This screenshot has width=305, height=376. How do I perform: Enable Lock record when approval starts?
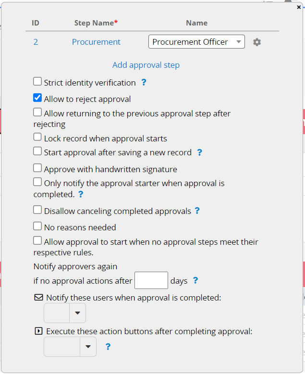[37, 137]
